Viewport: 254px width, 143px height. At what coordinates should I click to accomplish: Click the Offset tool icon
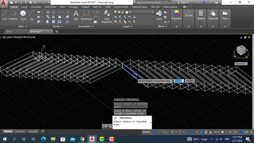coord(68,21)
